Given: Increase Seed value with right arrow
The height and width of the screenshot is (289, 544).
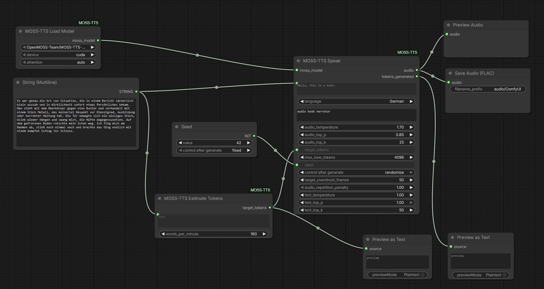Looking at the screenshot, I should (249, 143).
